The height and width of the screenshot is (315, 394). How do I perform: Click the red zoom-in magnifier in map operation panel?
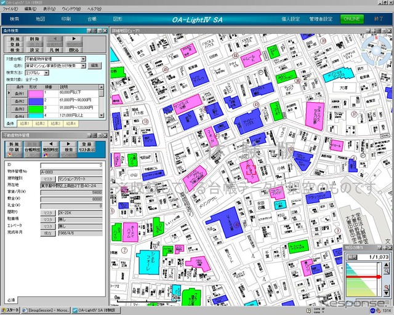tap(387, 287)
